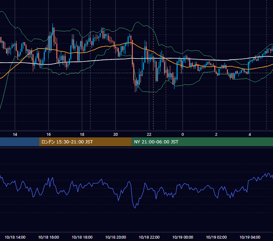Click the 10/19 04:00 date label
The image size is (273, 241).
(250, 237)
